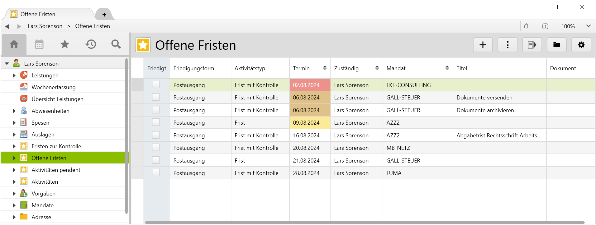The height and width of the screenshot is (225, 596).
Task: Click the notification bell icon
Action: pos(526,26)
